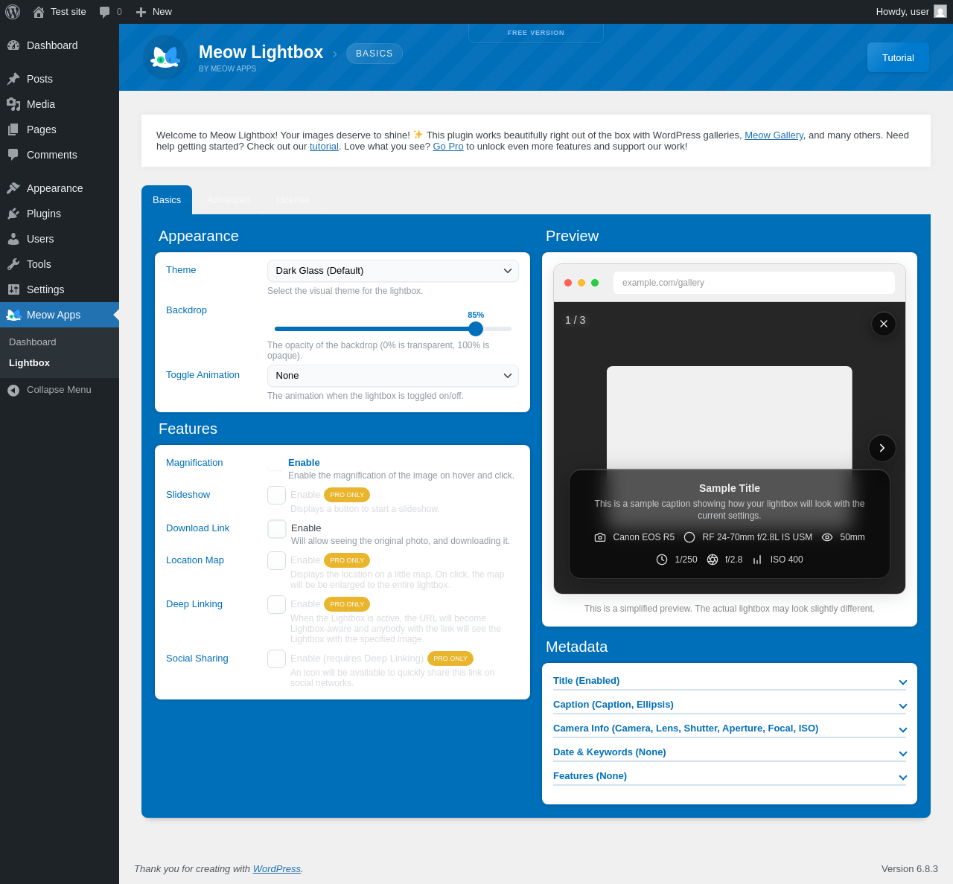
Task: Toggle the Slideshow Enable checkbox
Action: click(277, 496)
